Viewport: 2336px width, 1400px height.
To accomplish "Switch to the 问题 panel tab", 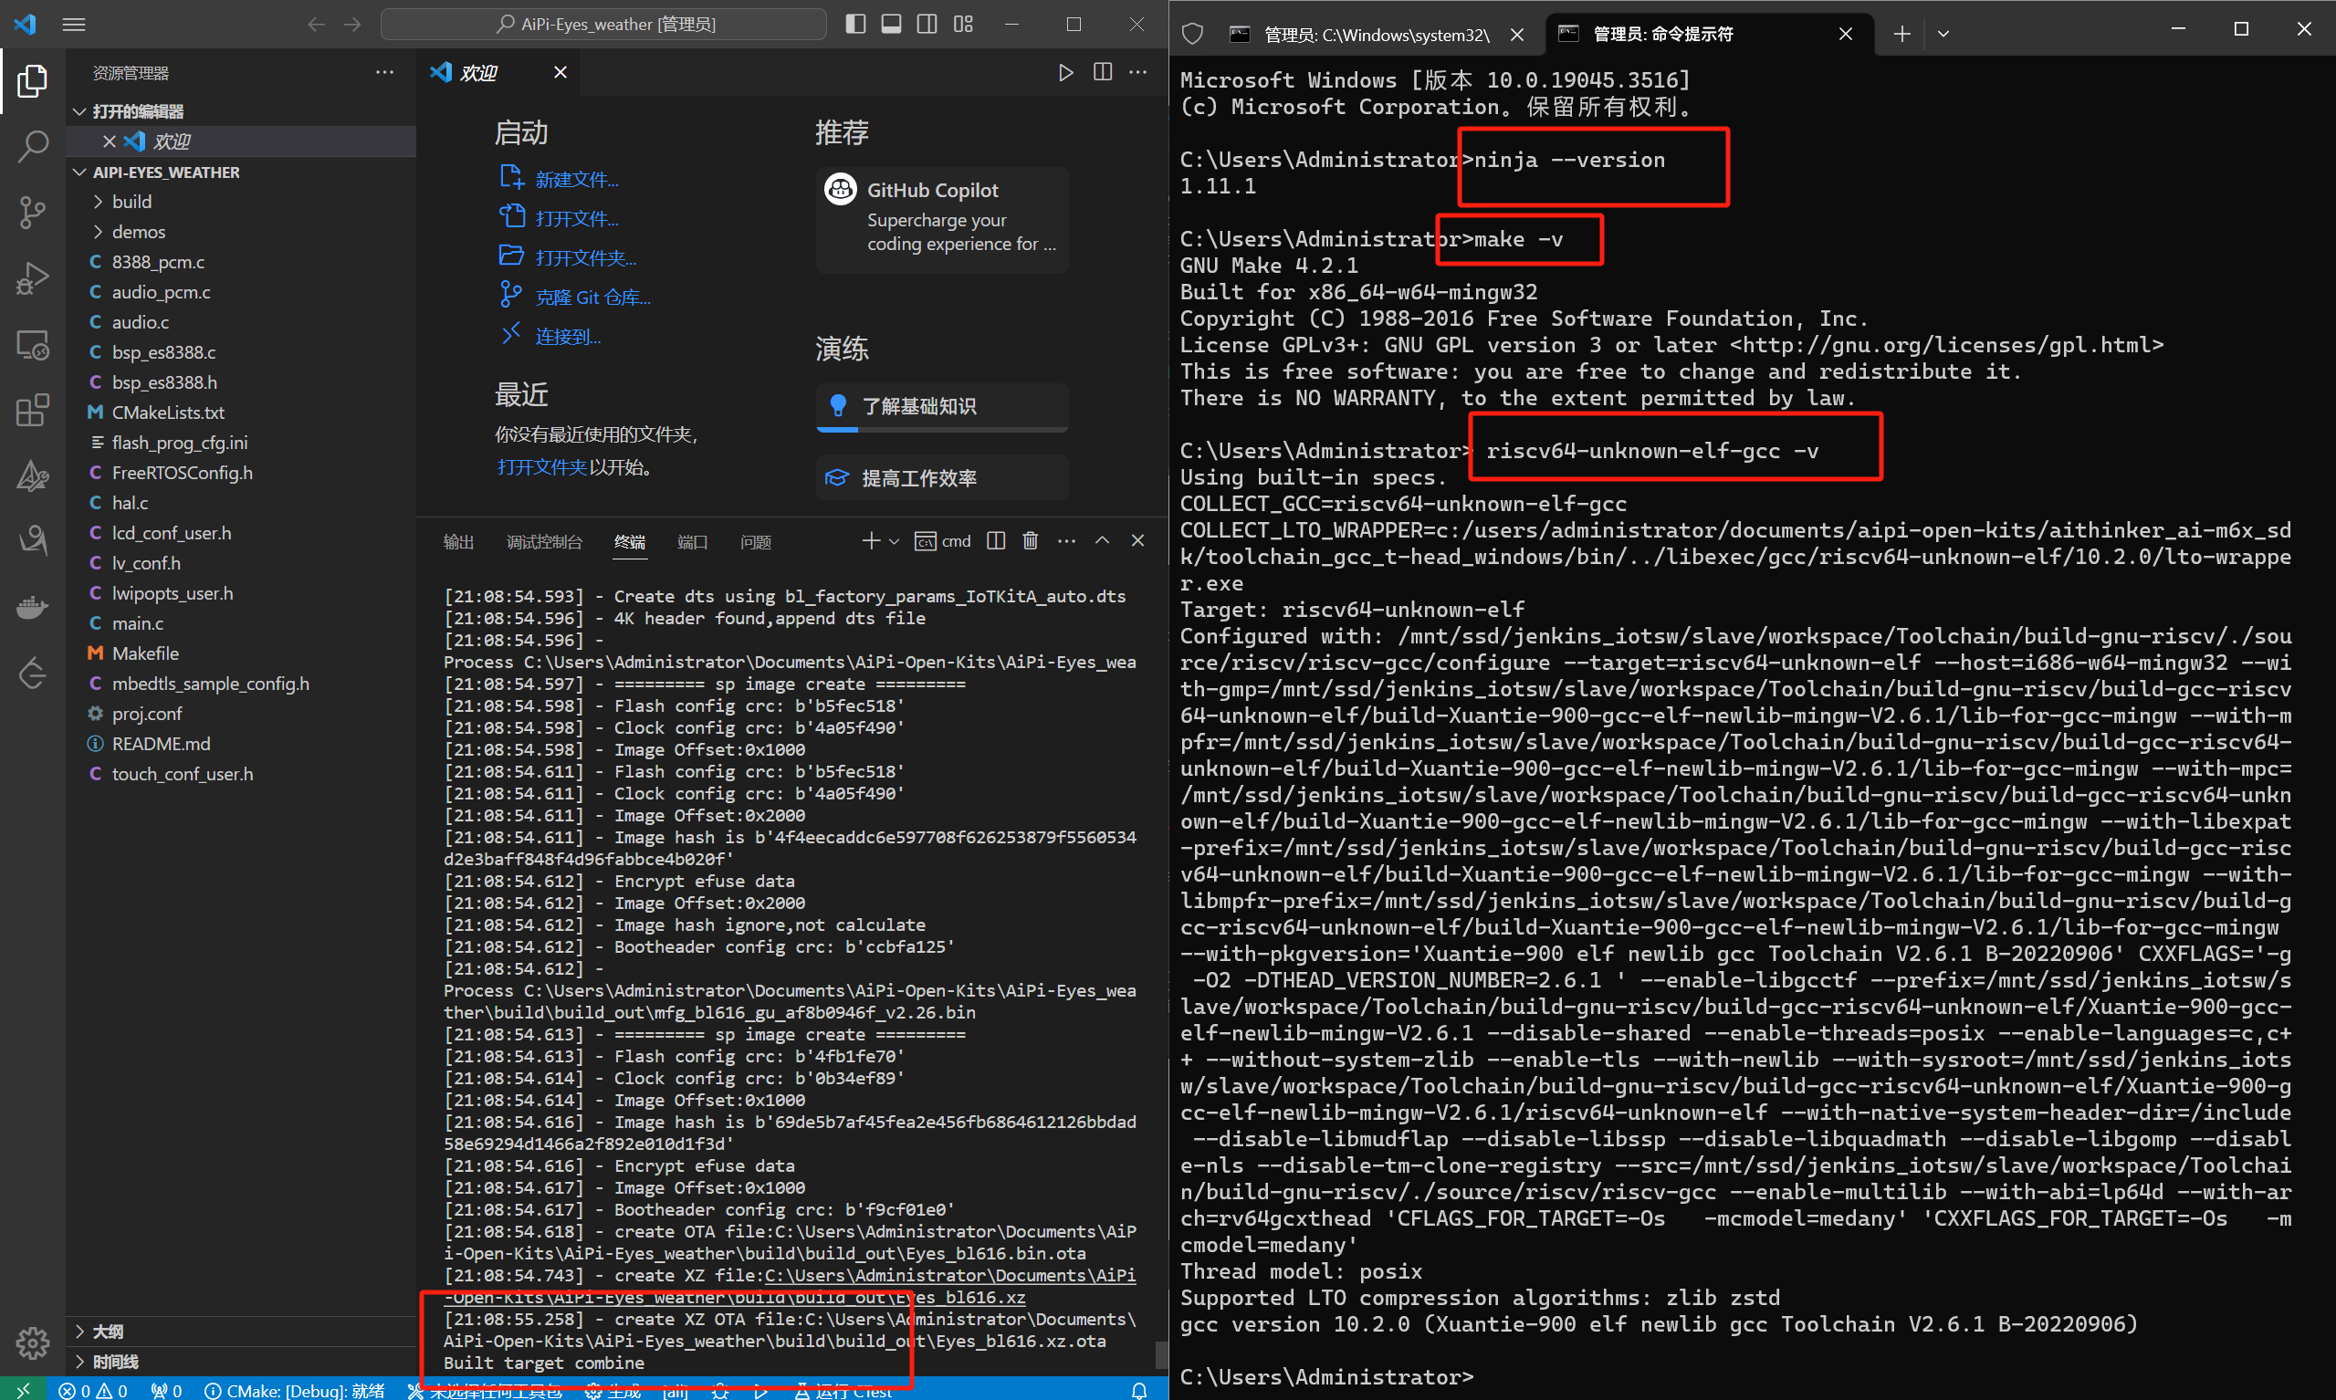I will tap(756, 541).
